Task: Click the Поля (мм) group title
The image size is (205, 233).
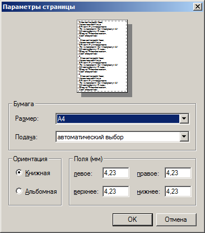Action: click(x=88, y=159)
